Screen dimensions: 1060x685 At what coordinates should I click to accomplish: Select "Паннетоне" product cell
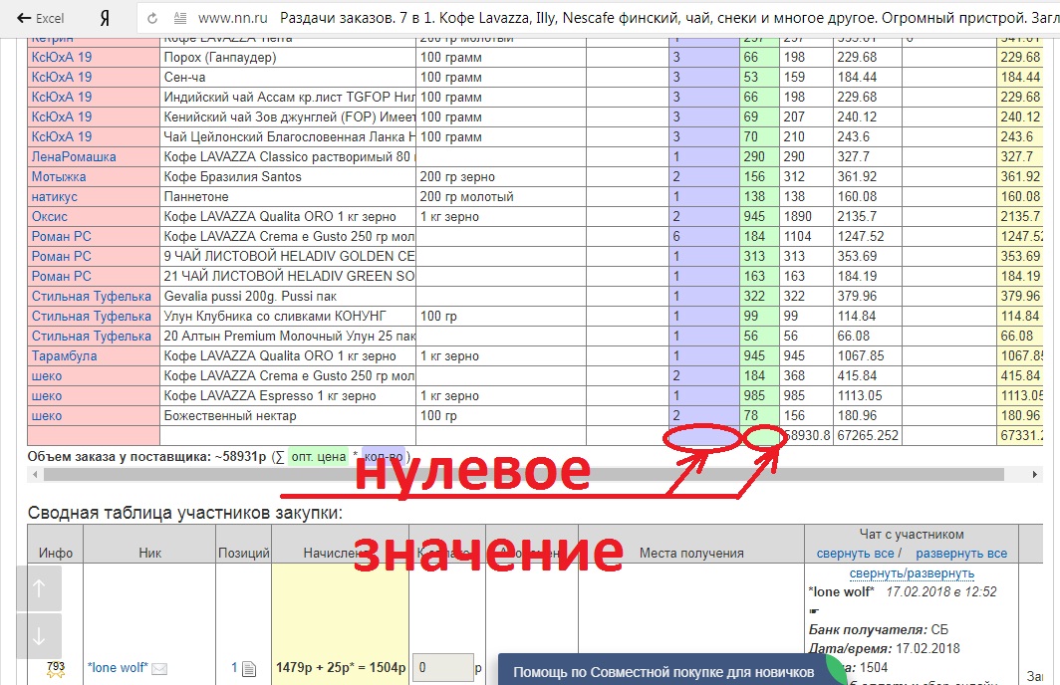[x=288, y=196]
